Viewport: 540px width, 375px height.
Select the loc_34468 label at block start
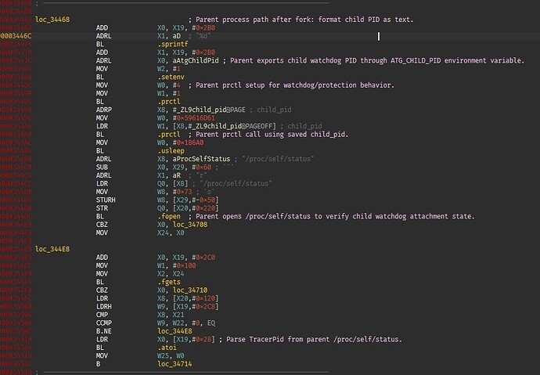[52, 20]
